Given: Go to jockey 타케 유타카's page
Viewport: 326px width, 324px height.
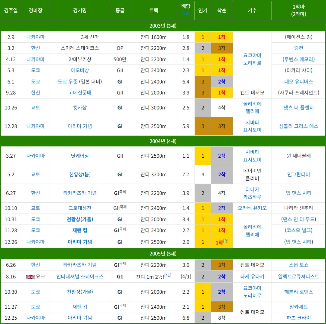Looking at the screenshot, I should pyautogui.click(x=252, y=276).
